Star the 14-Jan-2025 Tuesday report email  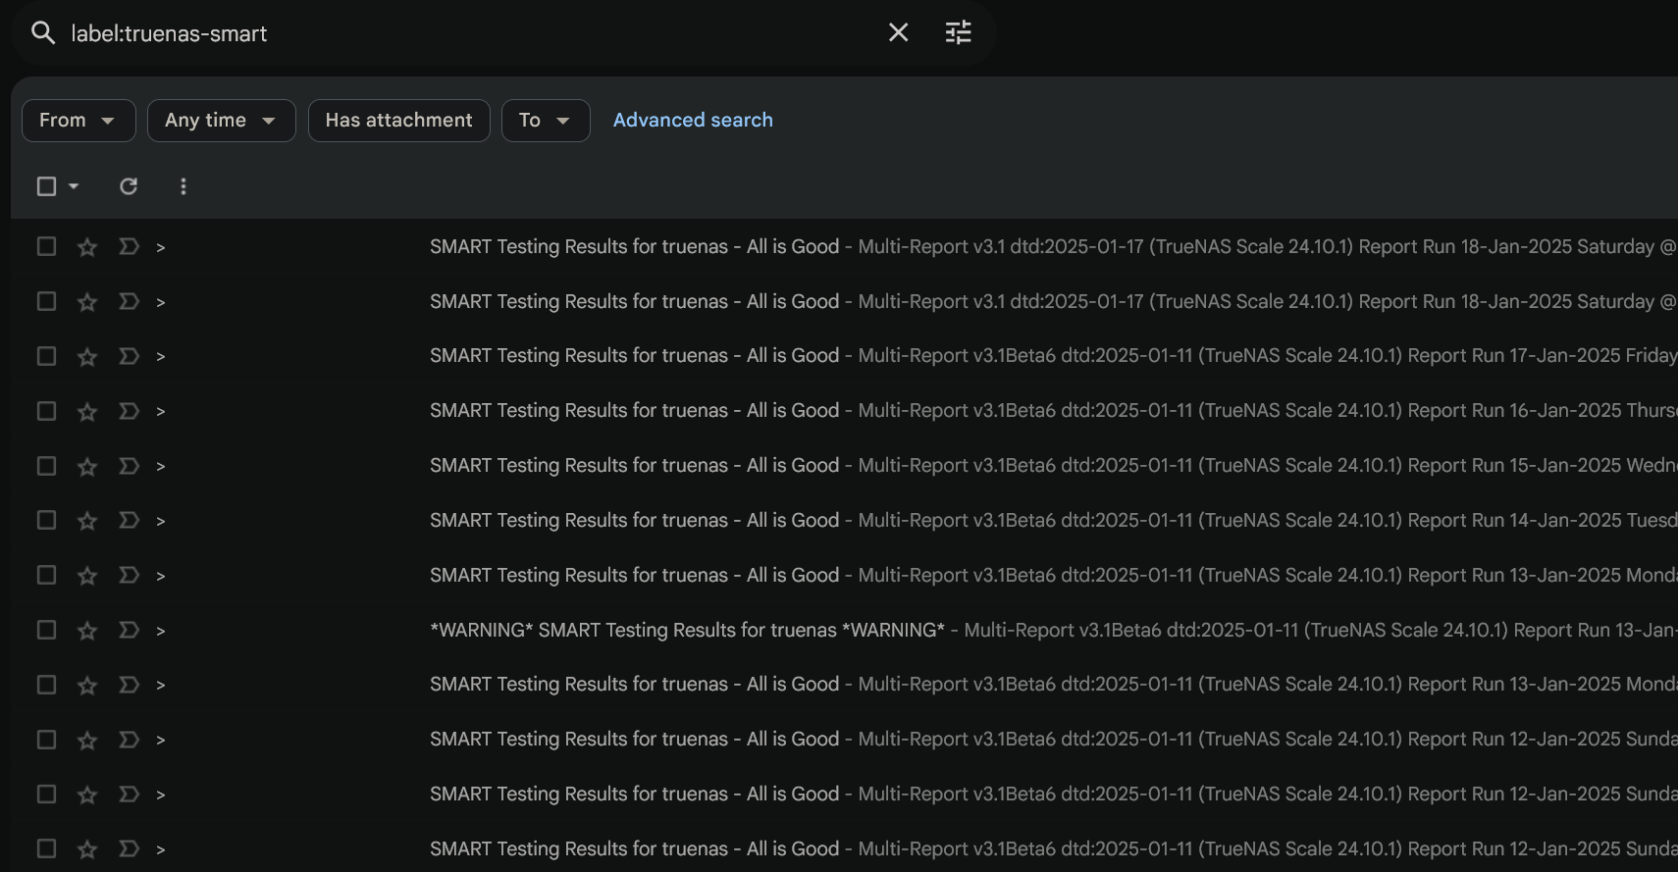click(87, 520)
